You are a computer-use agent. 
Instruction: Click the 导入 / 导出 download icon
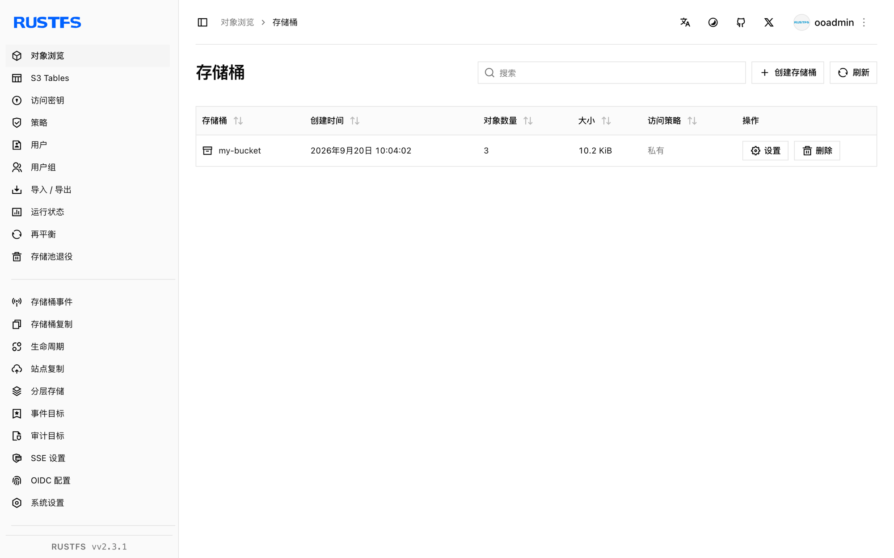tap(17, 190)
